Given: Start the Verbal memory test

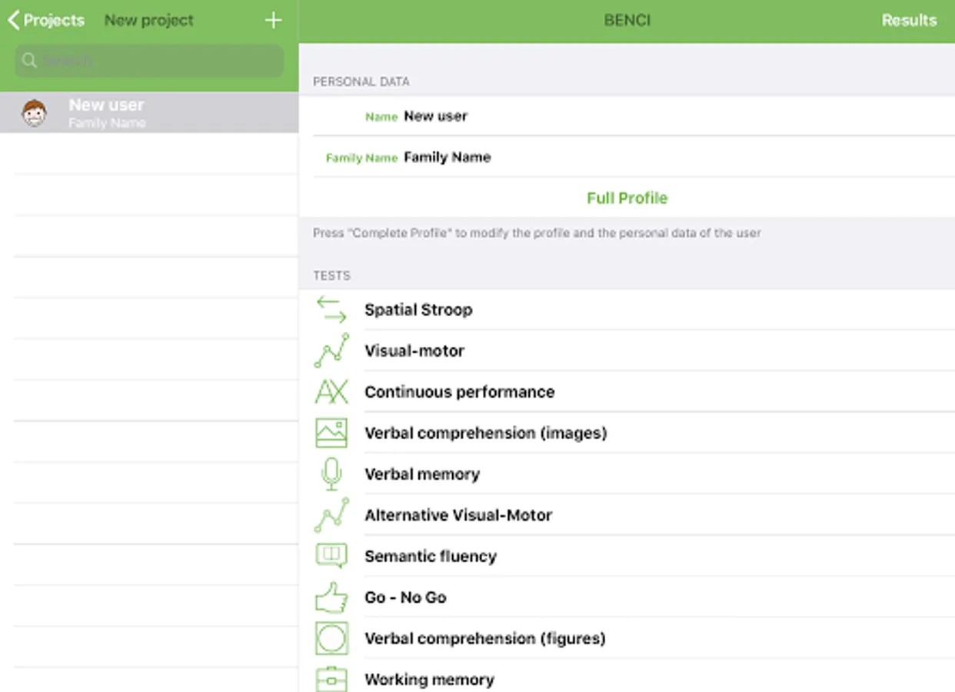Looking at the screenshot, I should tap(627, 474).
